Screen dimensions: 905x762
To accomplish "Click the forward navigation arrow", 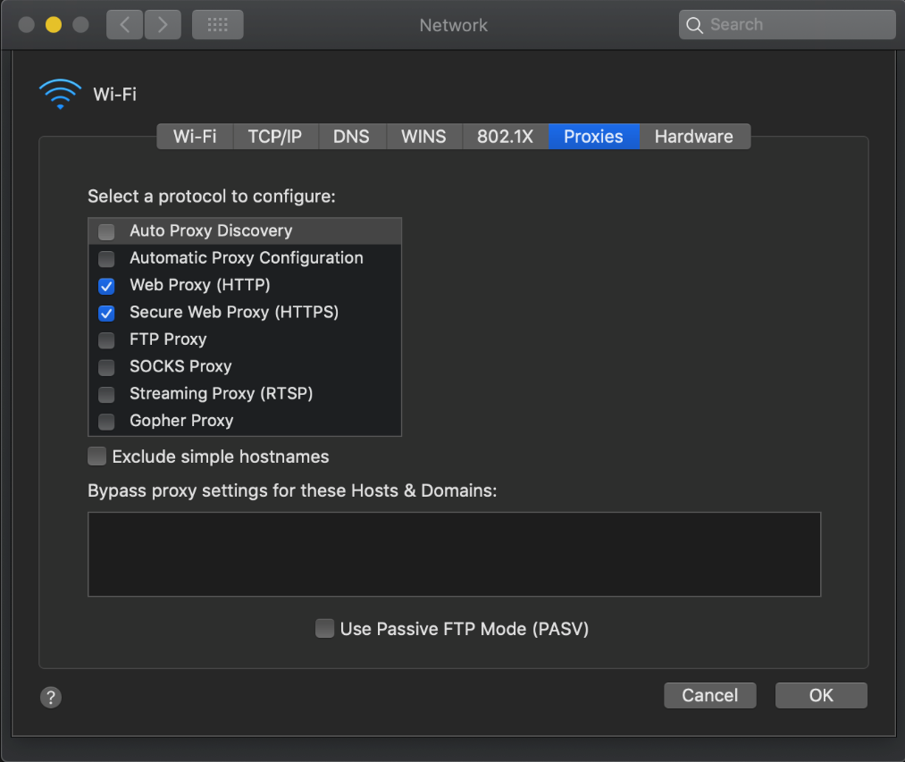I will pos(162,25).
